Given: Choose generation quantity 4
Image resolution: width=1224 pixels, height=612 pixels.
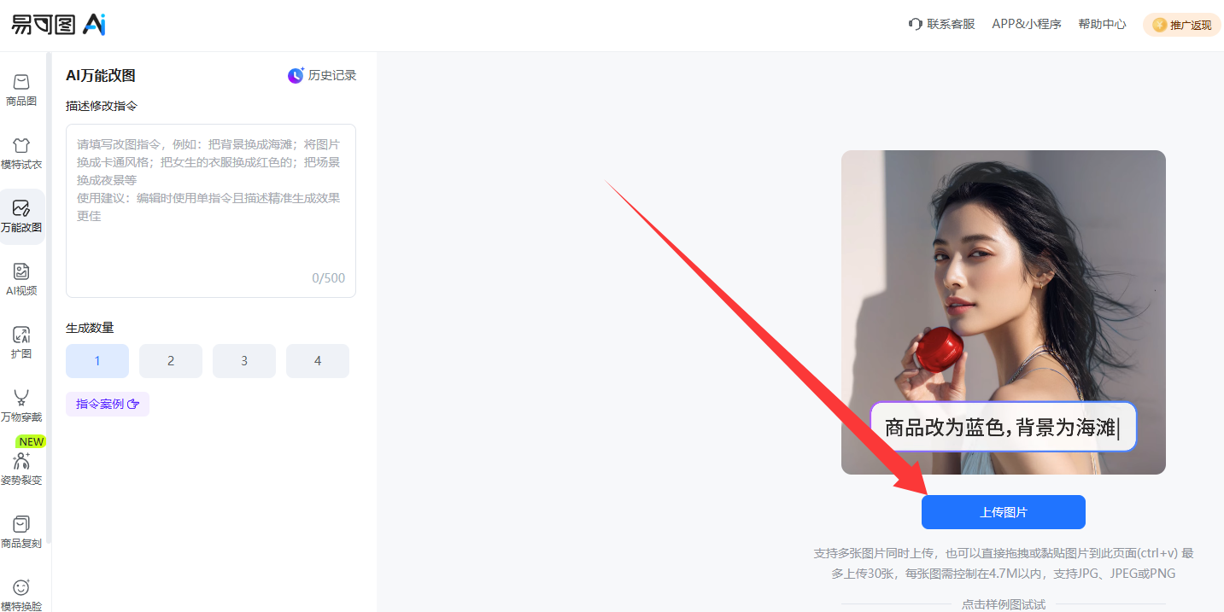Looking at the screenshot, I should coord(318,361).
